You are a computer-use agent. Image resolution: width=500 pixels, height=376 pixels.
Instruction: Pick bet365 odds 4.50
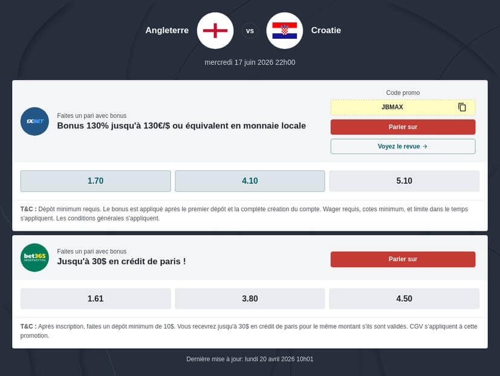[404, 299]
